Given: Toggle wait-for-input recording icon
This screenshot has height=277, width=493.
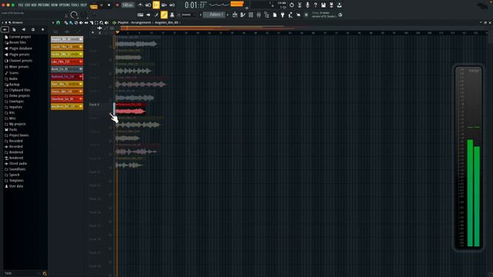Looking at the screenshot, I should pyautogui.click(x=148, y=5).
